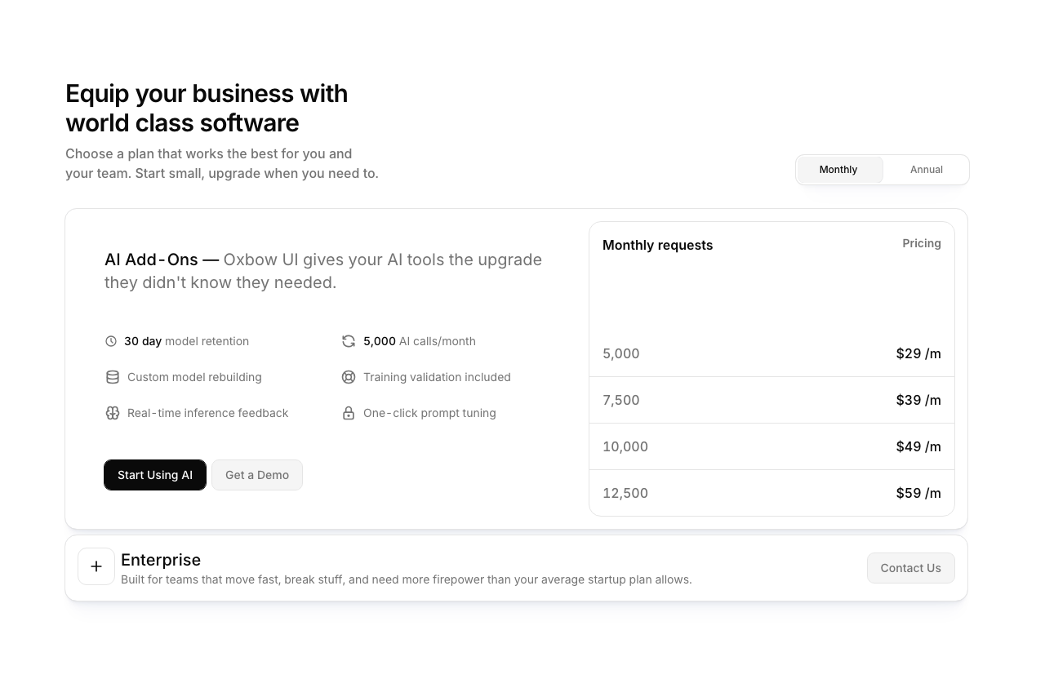1045x679 pixels.
Task: Click the database icon for Custom model rebuilding
Action: [x=112, y=377]
